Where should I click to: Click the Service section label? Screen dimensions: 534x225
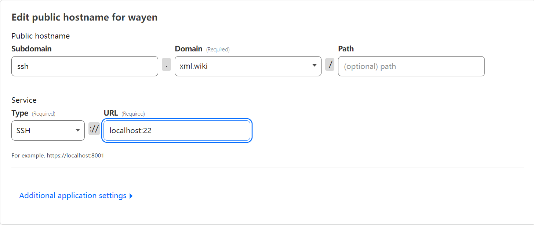pyautogui.click(x=24, y=100)
